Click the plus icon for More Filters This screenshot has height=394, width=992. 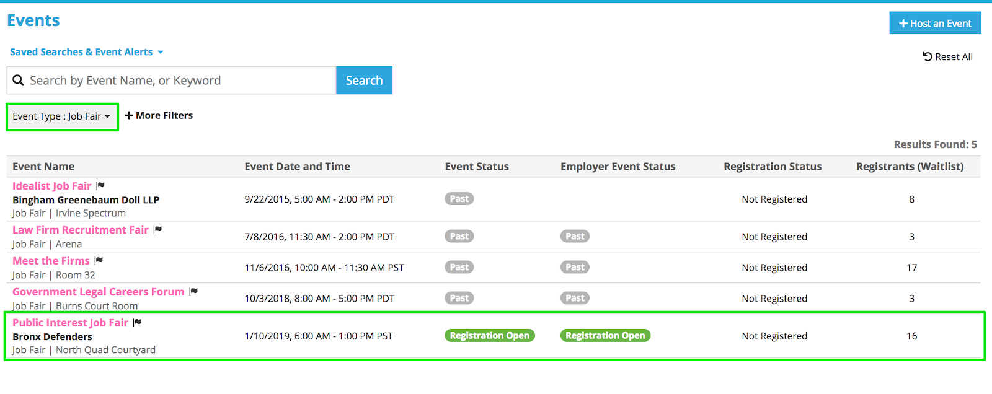tap(129, 116)
